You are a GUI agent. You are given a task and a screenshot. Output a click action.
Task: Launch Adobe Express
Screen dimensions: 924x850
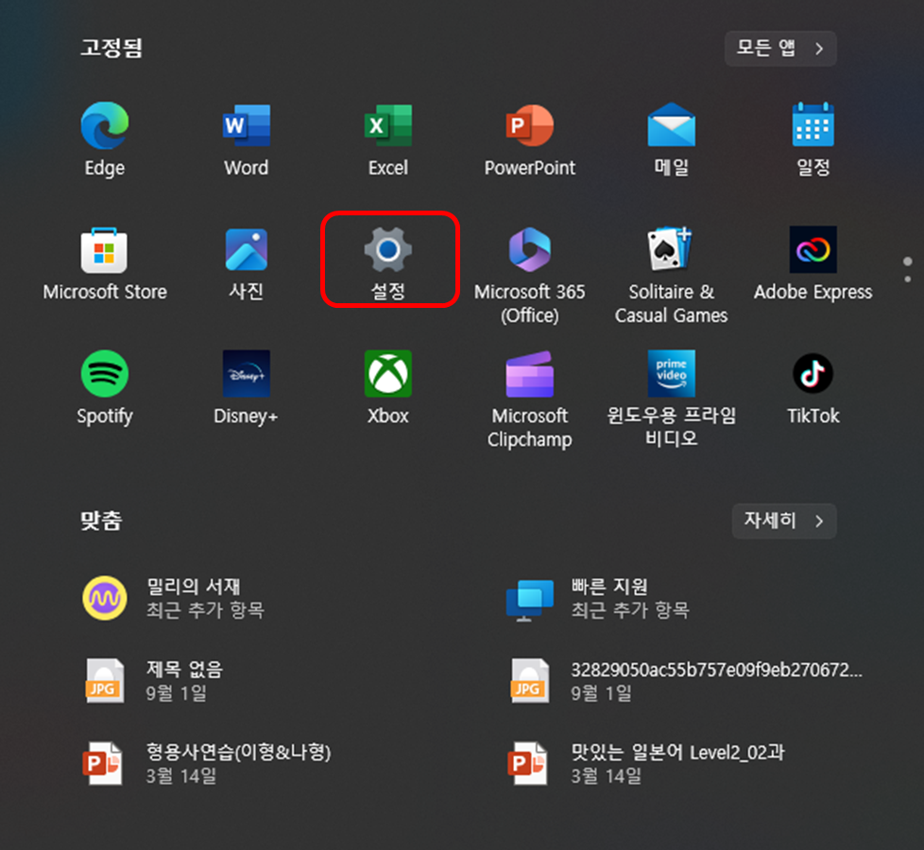pyautogui.click(x=813, y=249)
